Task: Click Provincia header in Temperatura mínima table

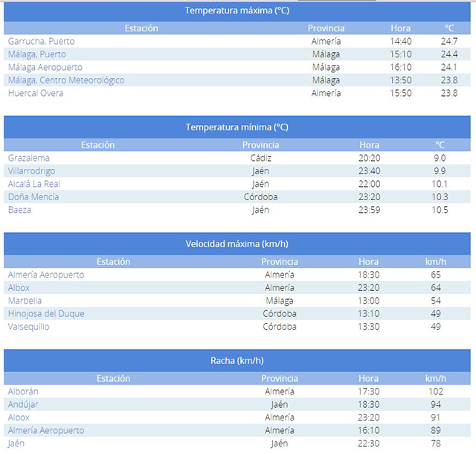Action: [x=260, y=145]
